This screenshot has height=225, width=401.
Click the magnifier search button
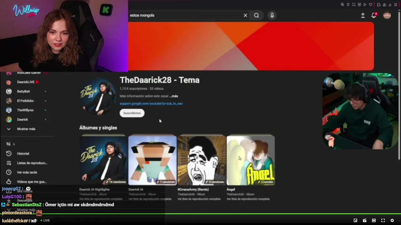(x=257, y=15)
